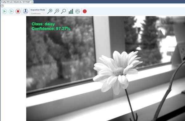The image size is (185, 121).
Task: Click the Continuous combo box arrow
Action: pyautogui.click(x=44, y=14)
